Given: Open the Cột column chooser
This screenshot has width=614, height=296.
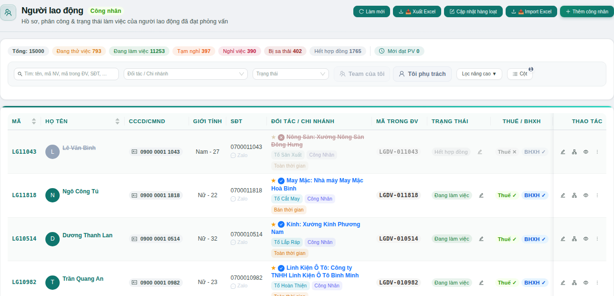Looking at the screenshot, I should coord(519,74).
